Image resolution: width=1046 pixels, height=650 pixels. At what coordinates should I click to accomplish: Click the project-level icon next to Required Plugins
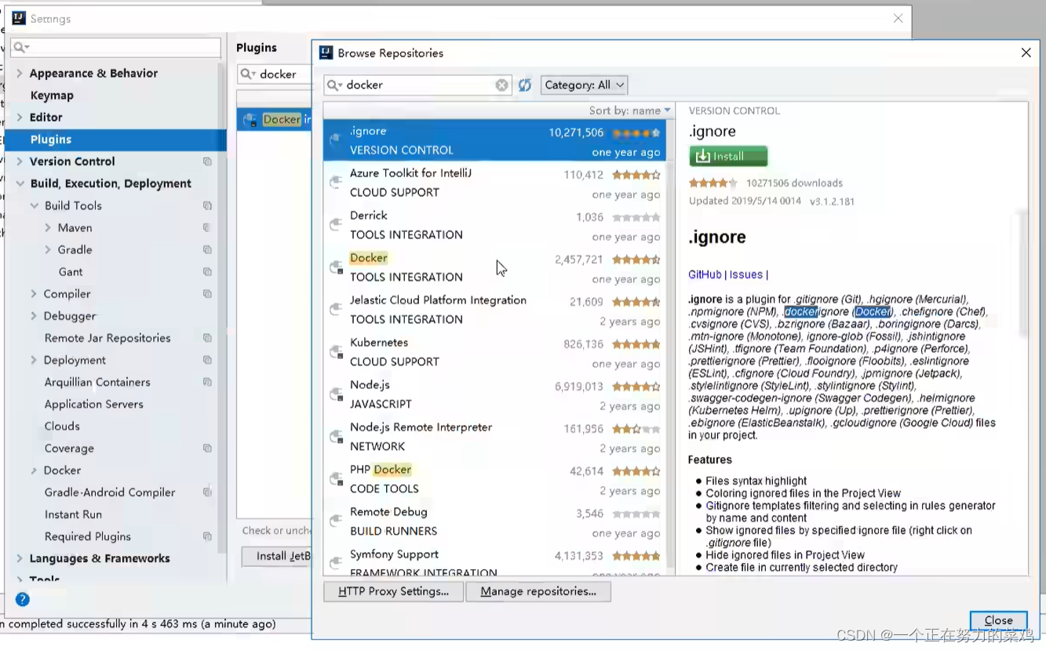[x=207, y=536]
